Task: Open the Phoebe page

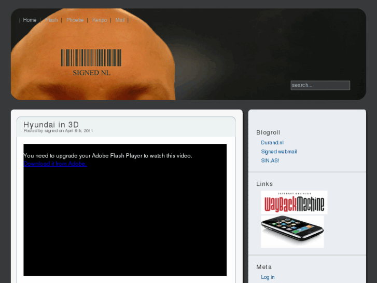Action: [75, 20]
